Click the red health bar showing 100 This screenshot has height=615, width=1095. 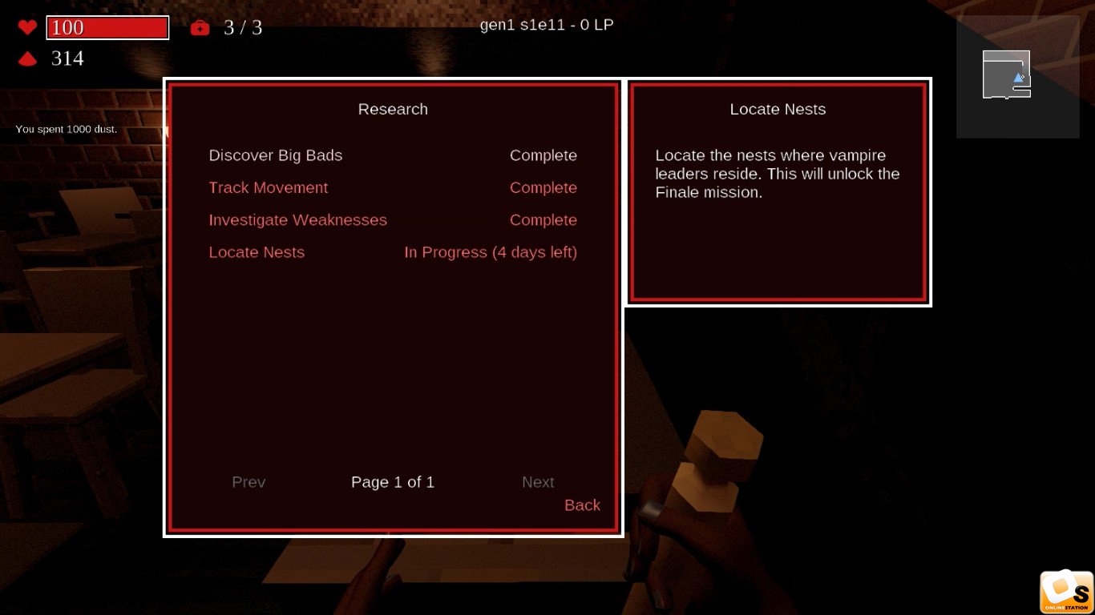(x=107, y=28)
